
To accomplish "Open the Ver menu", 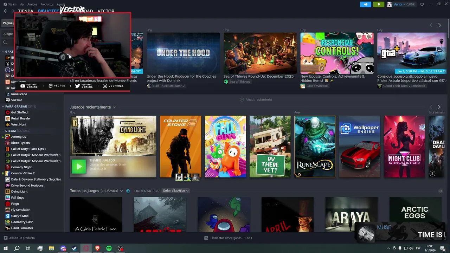I will coord(22,4).
